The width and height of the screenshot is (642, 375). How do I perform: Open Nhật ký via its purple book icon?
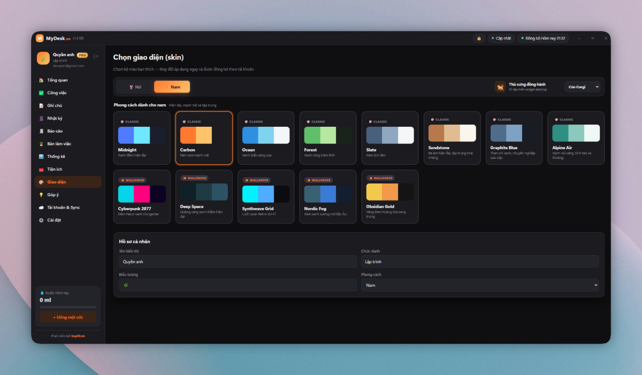pos(41,118)
